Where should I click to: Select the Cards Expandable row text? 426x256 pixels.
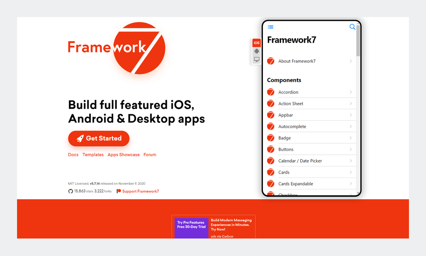pos(296,183)
